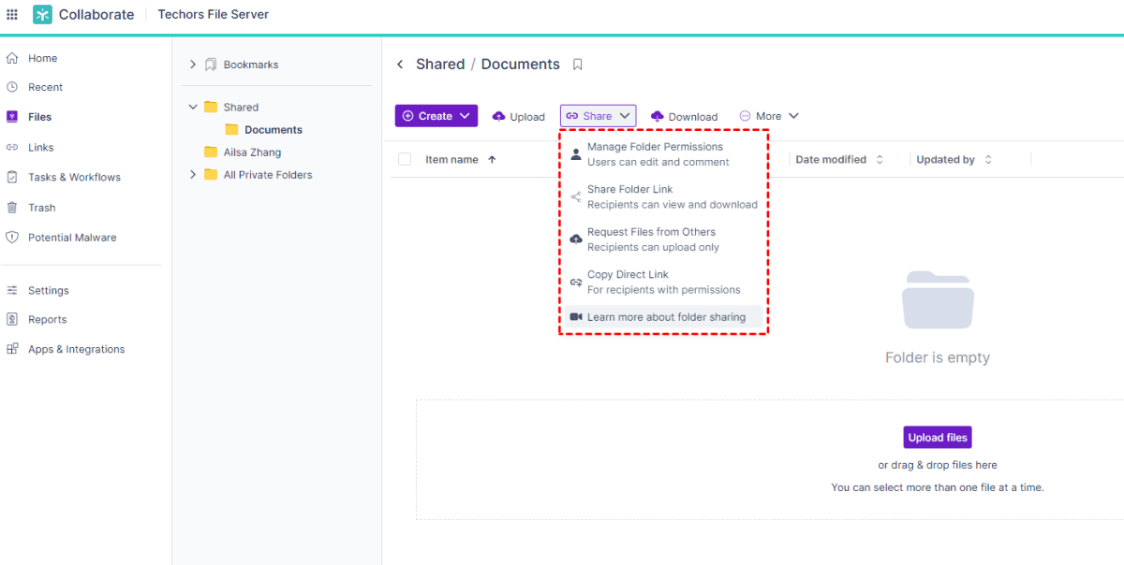The image size is (1124, 565).
Task: Open the Reports page
Action: (47, 320)
